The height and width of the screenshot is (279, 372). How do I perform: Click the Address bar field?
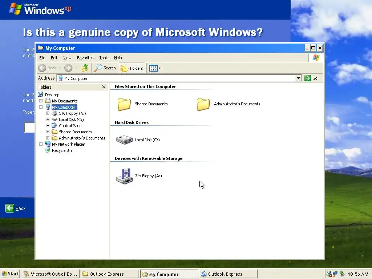[x=179, y=78]
